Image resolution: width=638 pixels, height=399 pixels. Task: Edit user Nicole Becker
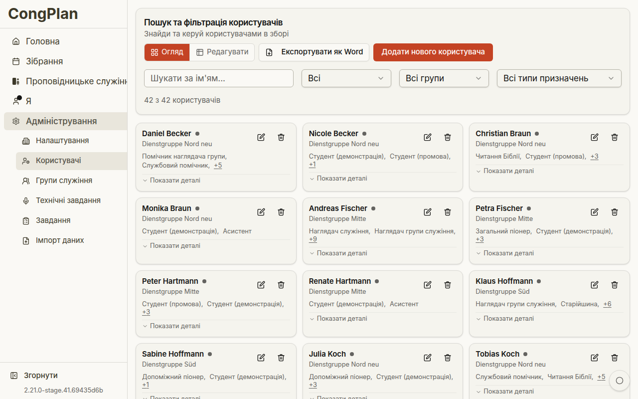pyautogui.click(x=428, y=137)
